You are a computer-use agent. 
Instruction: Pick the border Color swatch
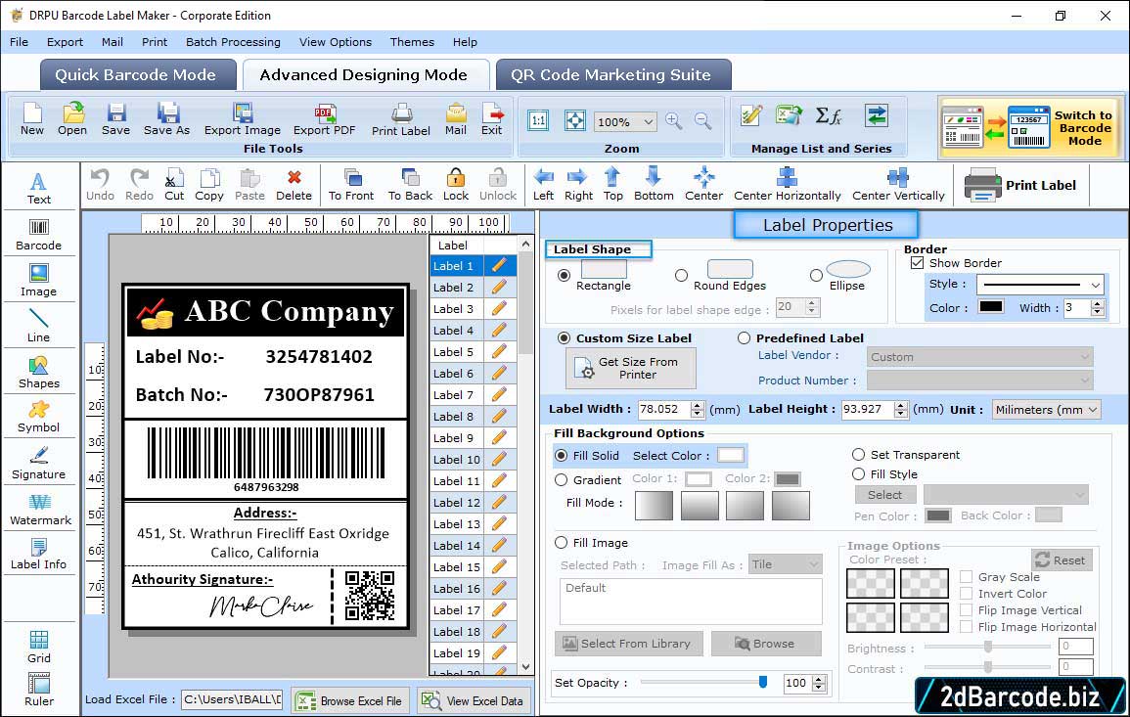pyautogui.click(x=990, y=306)
